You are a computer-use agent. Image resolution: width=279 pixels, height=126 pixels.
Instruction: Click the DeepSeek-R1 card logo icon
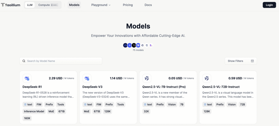coord(27,78)
